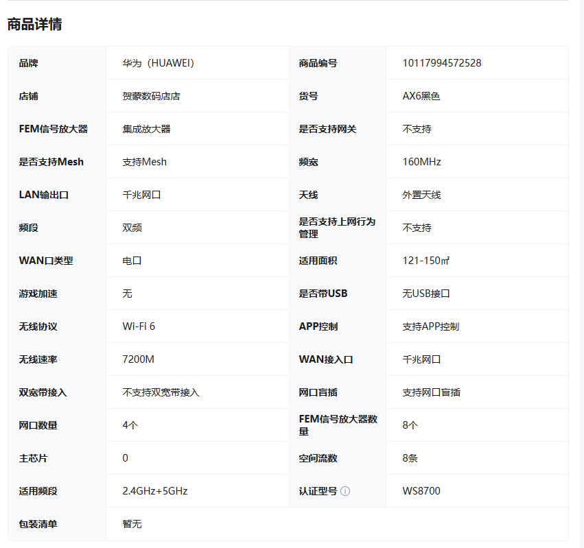584x548 pixels.
Task: Click the 121-150㎡ coverage area cell
Action: coord(425,260)
